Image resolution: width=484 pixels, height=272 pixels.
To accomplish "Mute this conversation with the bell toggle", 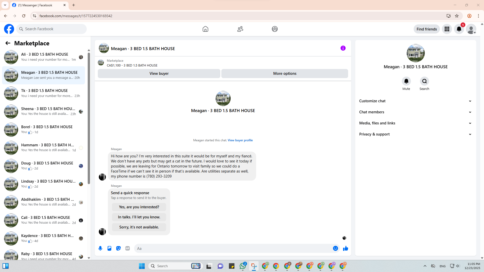I will tap(406, 81).
